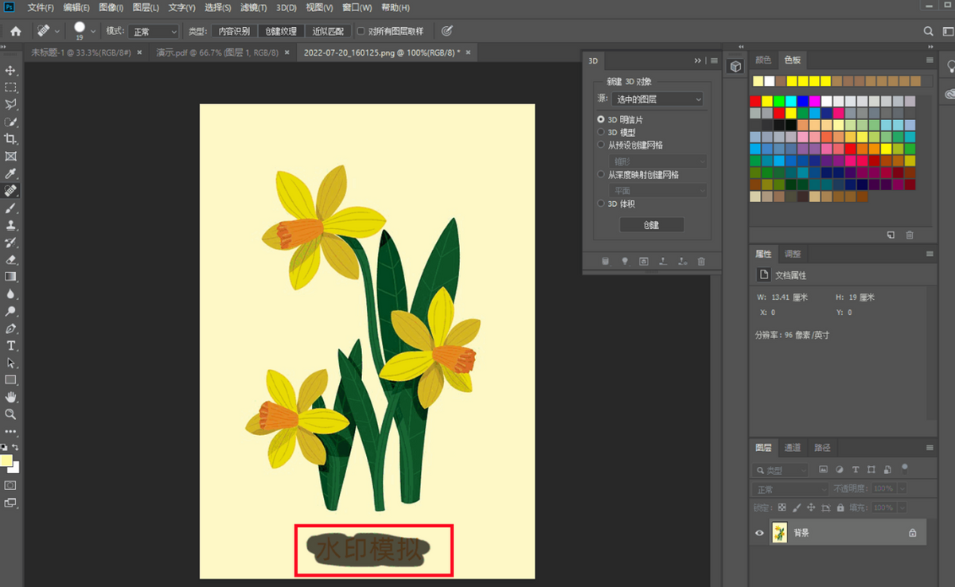Select the Zoom tool
This screenshot has height=587, width=955.
(11, 414)
